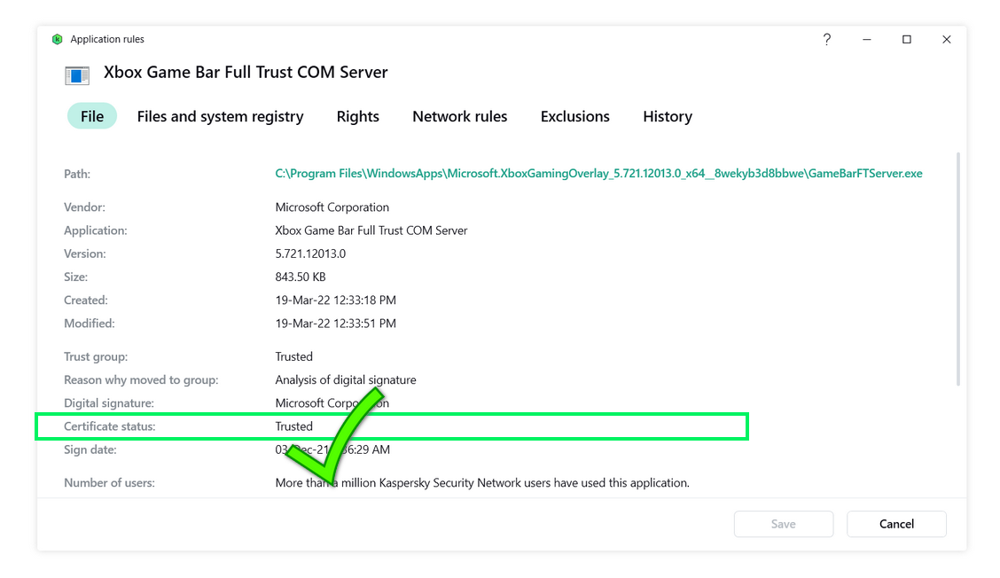Viewport: 1000px width, 578px height.
Task: Click the Certificate status Trusted value
Action: [293, 426]
